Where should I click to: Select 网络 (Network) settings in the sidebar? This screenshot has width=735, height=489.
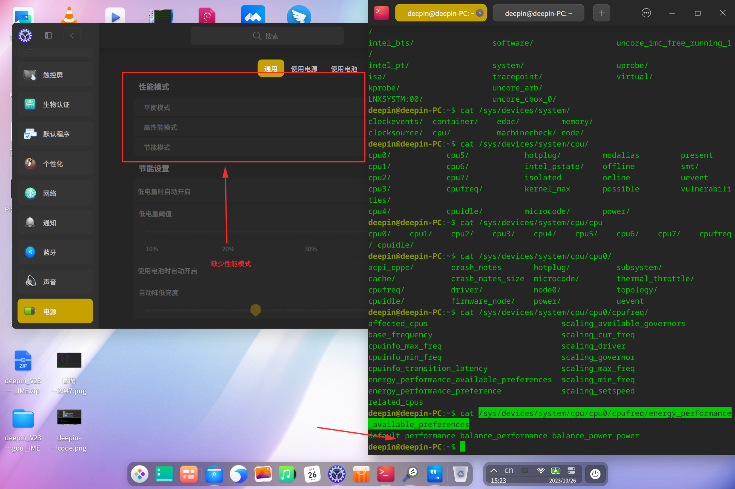[55, 192]
